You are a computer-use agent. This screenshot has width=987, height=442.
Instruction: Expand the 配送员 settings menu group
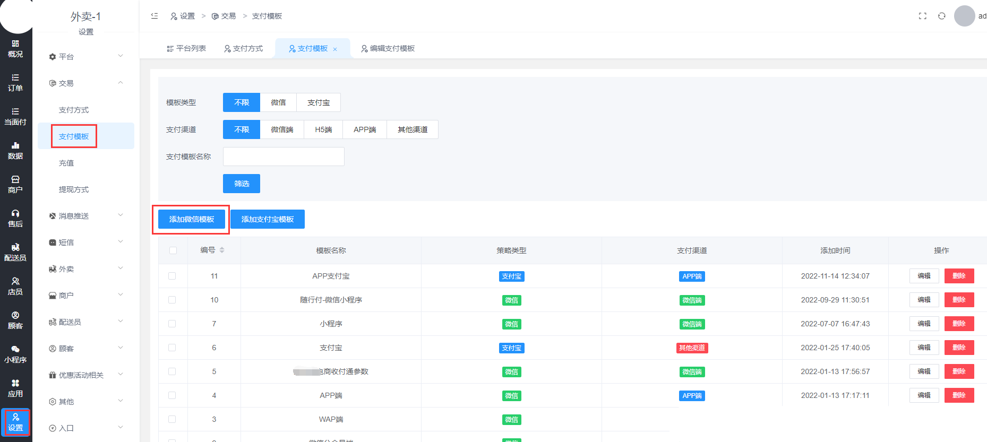point(86,322)
